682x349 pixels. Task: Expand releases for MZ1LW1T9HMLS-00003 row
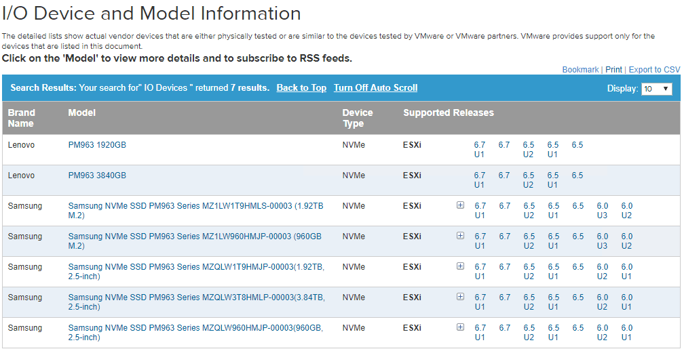[x=461, y=205]
